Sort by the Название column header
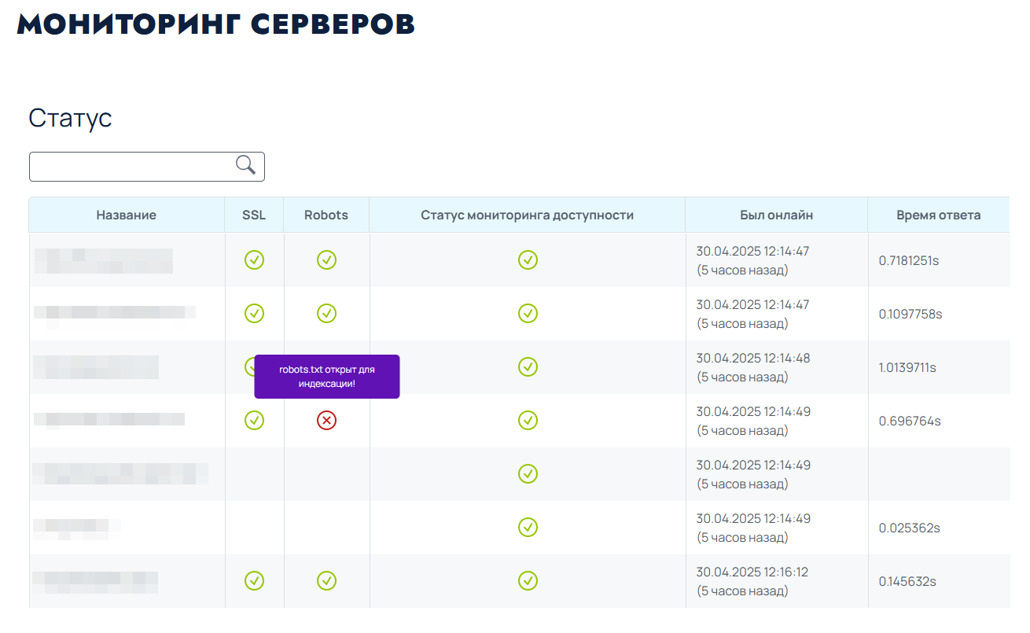Viewport: 1030px width, 633px height. click(127, 215)
